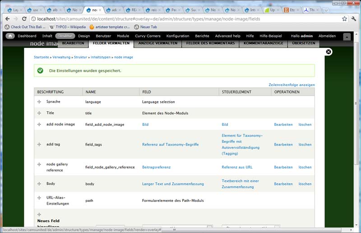Viewport: 361px width, 233px height.
Task: Click the drag handle for Sprache row
Action: click(39, 102)
